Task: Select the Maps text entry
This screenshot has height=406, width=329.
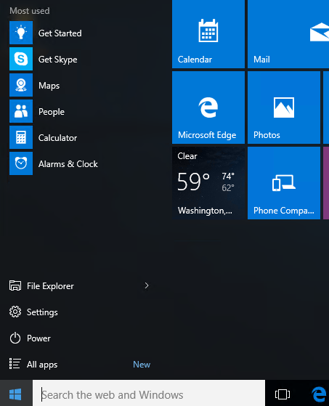Action: 49,86
